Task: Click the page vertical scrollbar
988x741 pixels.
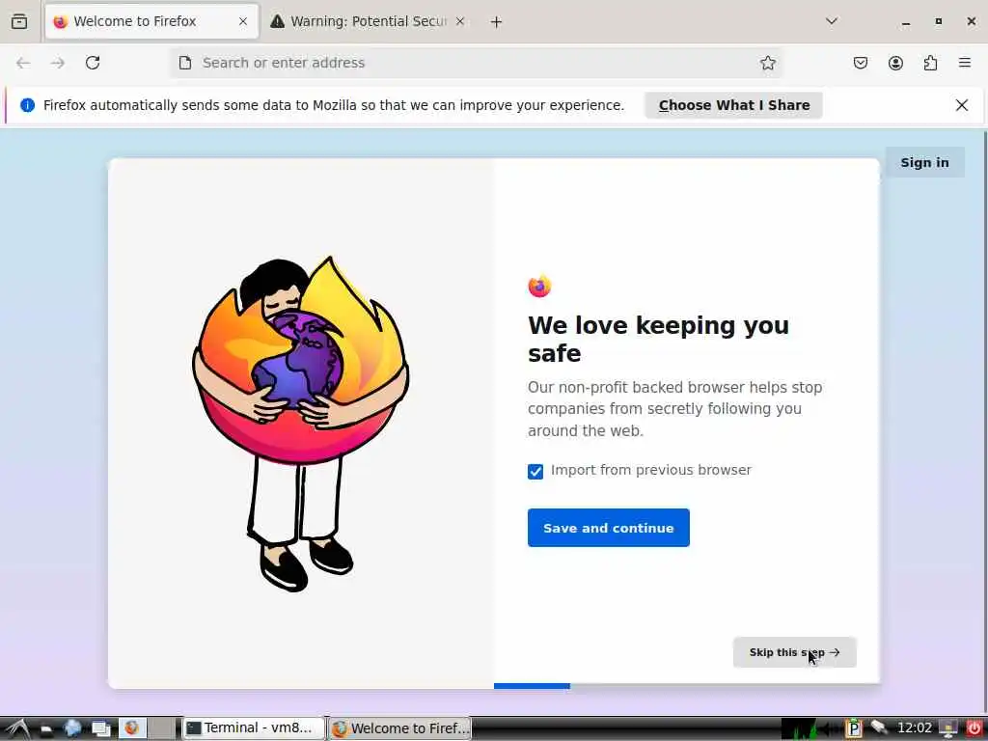Action: tap(984, 421)
